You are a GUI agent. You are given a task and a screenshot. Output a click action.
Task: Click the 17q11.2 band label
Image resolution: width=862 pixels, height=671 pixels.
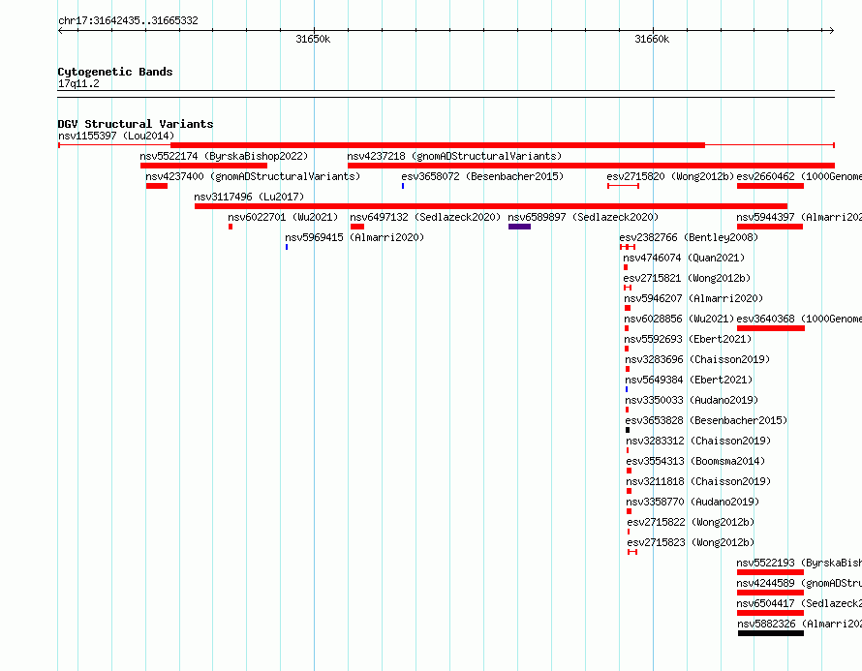pyautogui.click(x=78, y=83)
